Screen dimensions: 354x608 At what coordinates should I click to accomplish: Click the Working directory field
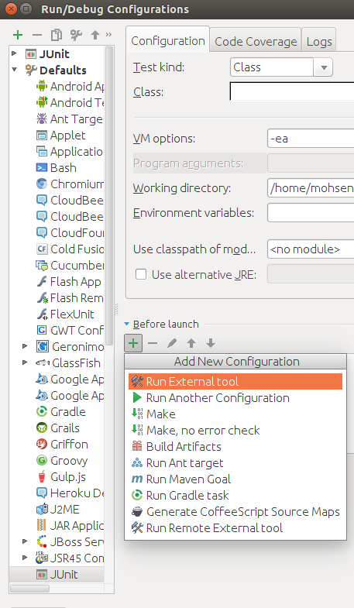point(311,188)
